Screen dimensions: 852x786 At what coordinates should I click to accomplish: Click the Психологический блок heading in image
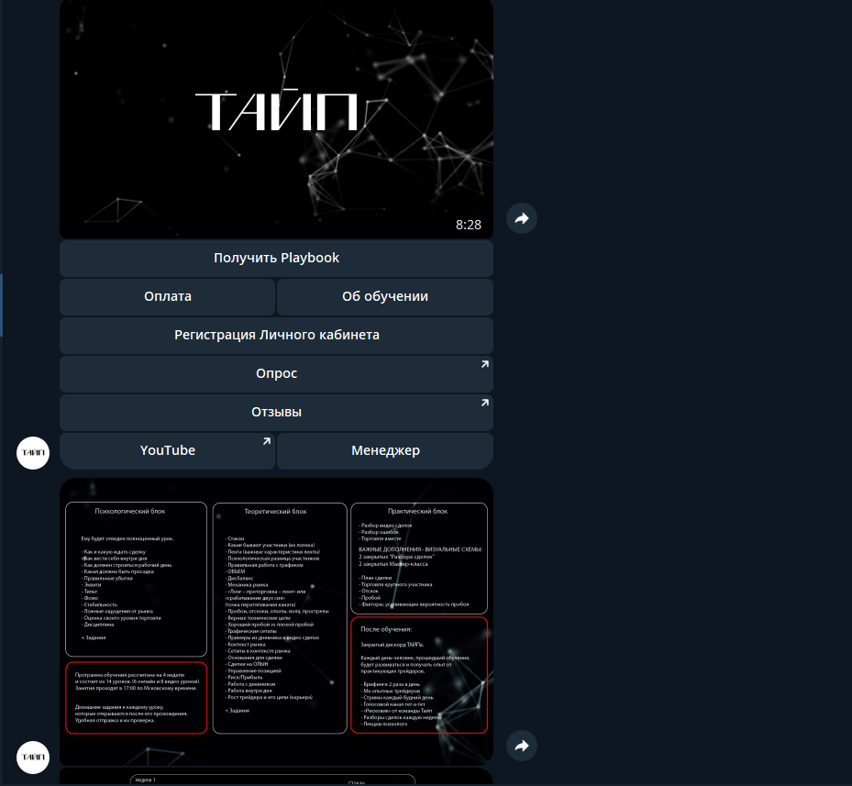130,512
